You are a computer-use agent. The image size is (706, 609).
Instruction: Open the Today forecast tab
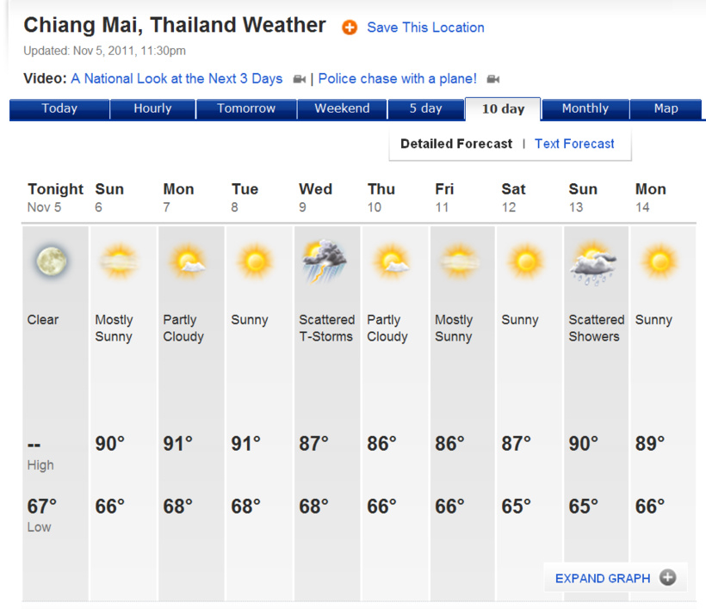pyautogui.click(x=59, y=109)
